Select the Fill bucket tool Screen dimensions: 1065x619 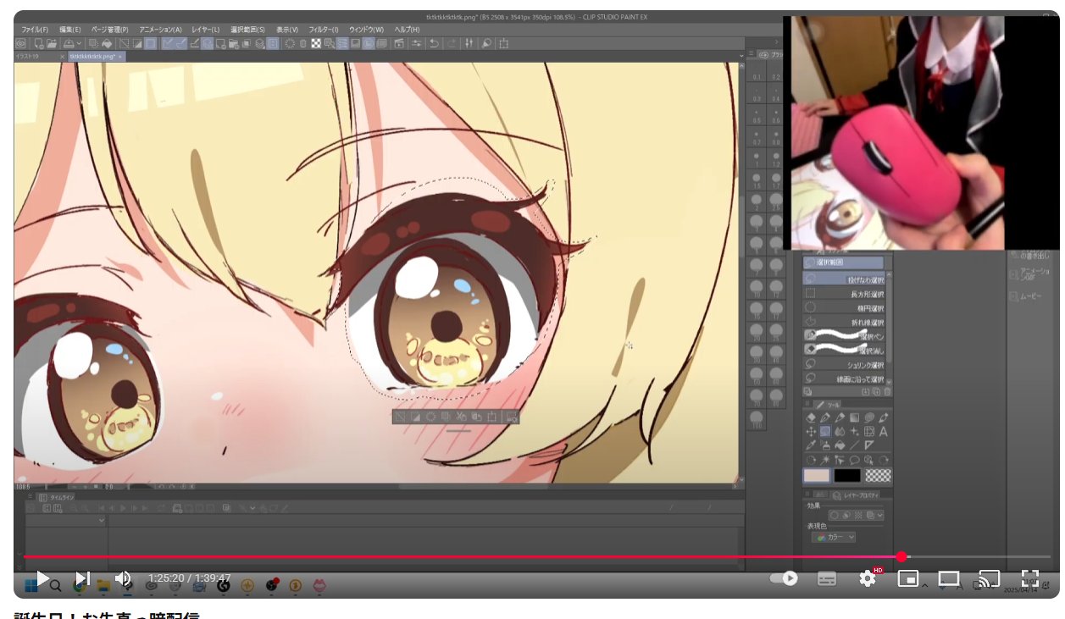click(x=840, y=445)
